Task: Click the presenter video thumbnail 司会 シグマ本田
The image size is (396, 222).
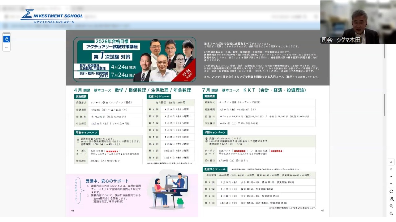Action: pyautogui.click(x=358, y=22)
